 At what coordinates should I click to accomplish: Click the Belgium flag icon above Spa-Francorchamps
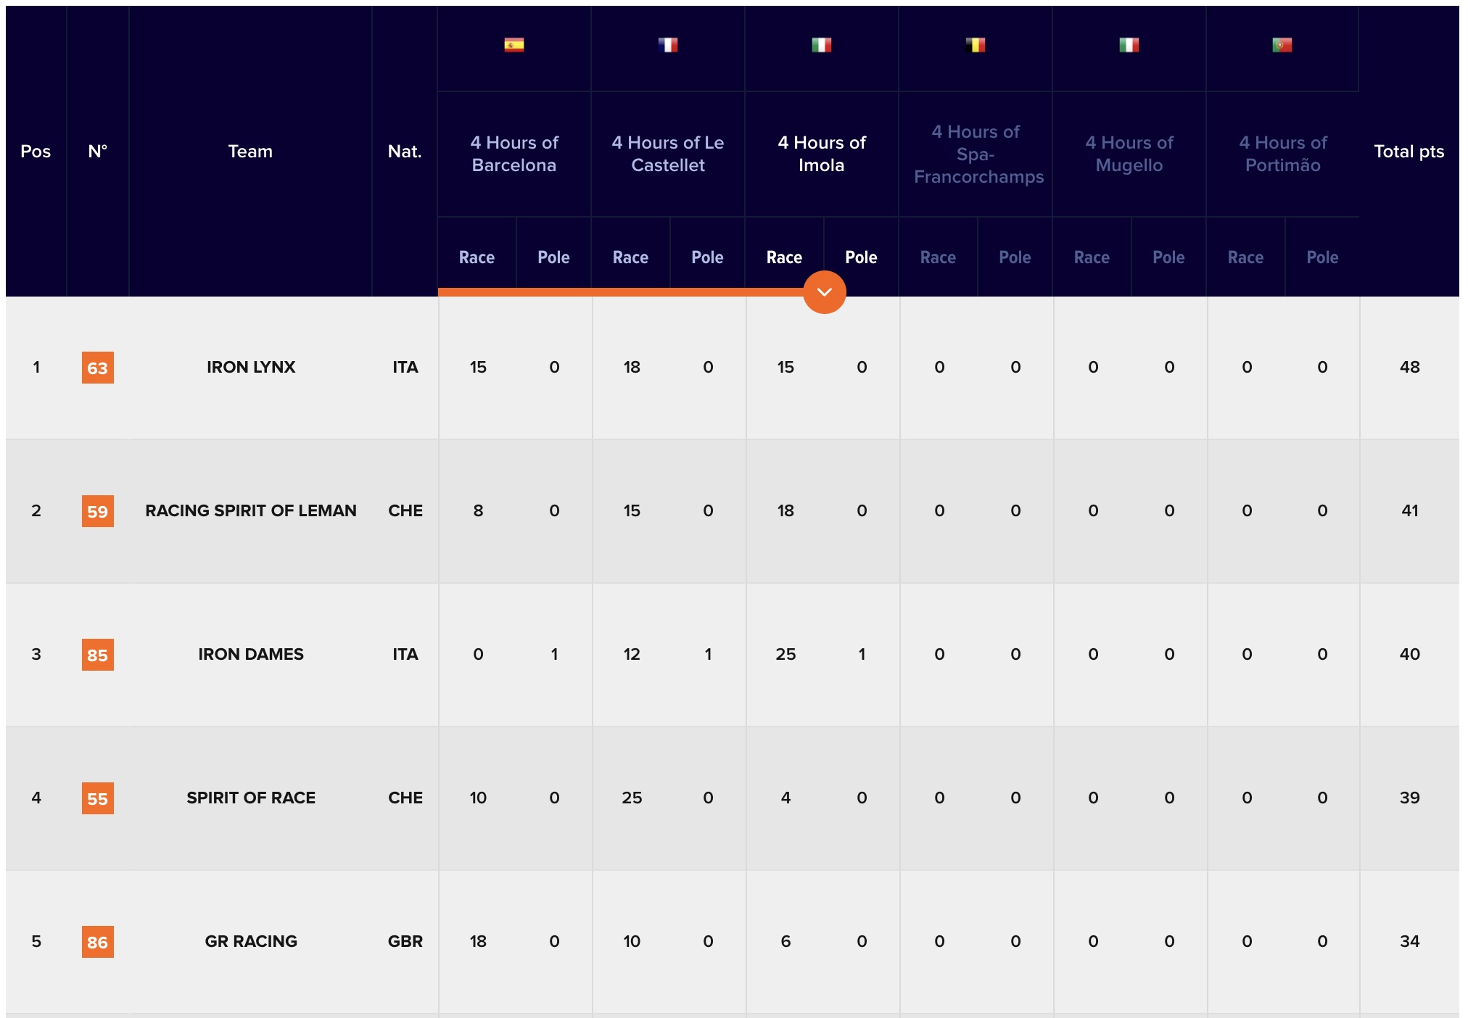click(x=976, y=45)
